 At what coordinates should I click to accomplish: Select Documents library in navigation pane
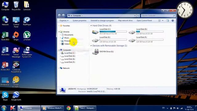(67, 35)
